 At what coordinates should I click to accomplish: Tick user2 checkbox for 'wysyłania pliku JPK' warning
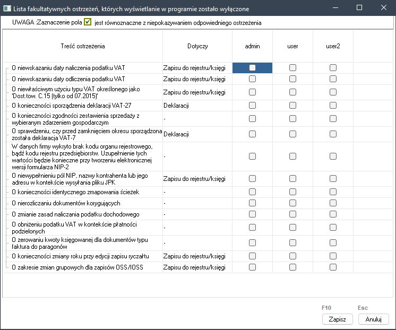pos(333,178)
